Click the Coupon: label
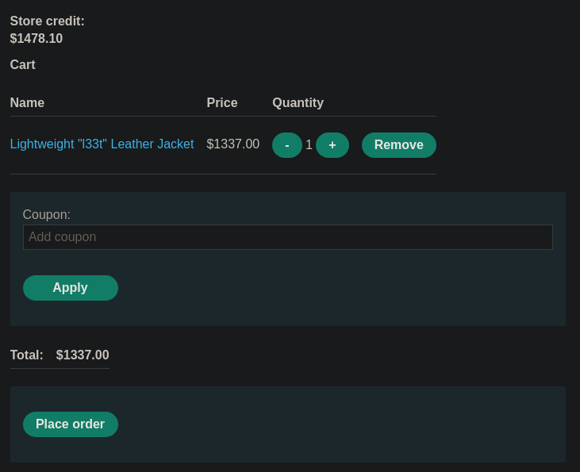 47,214
